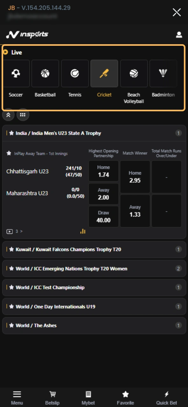Open the user account icon
Image resolution: width=188 pixels, height=407 pixels.
tap(179, 35)
